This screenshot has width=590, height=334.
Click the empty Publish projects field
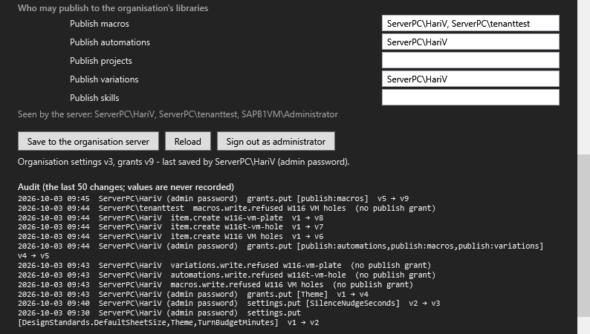[470, 60]
